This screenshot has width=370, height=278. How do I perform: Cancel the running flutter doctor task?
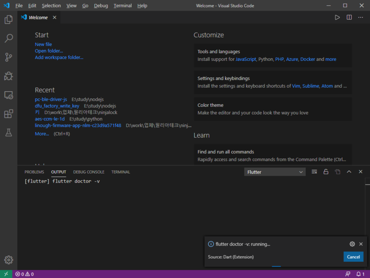click(353, 257)
